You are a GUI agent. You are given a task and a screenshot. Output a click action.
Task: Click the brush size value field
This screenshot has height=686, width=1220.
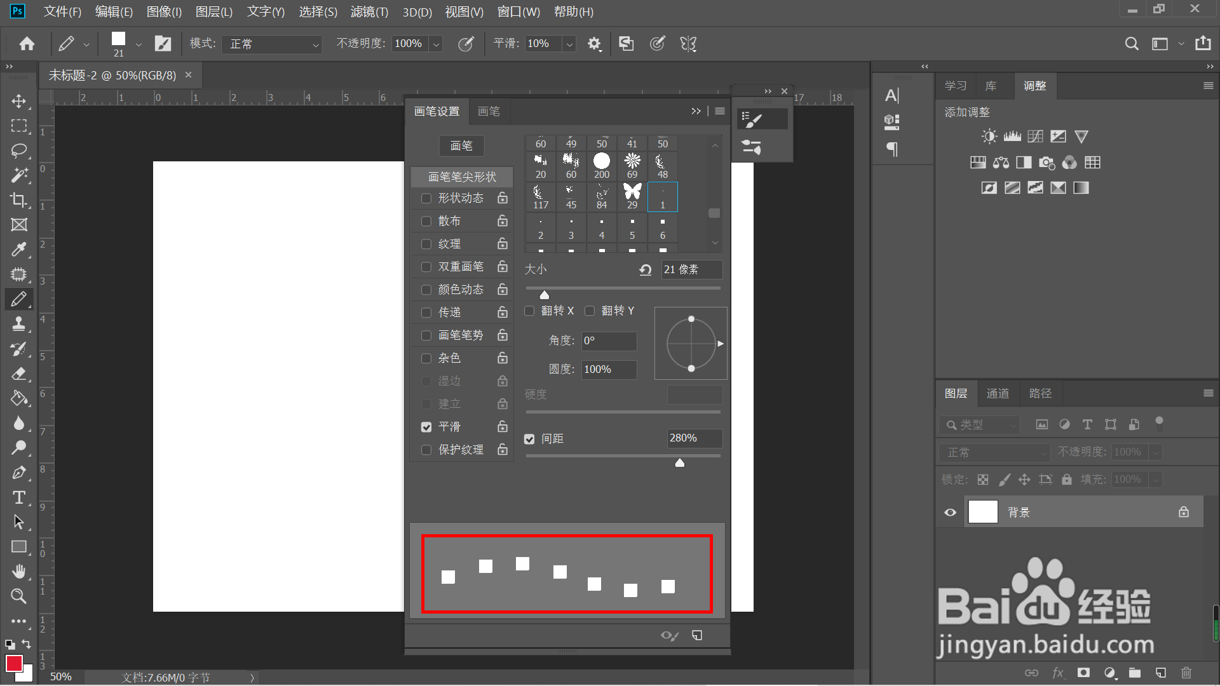(692, 269)
